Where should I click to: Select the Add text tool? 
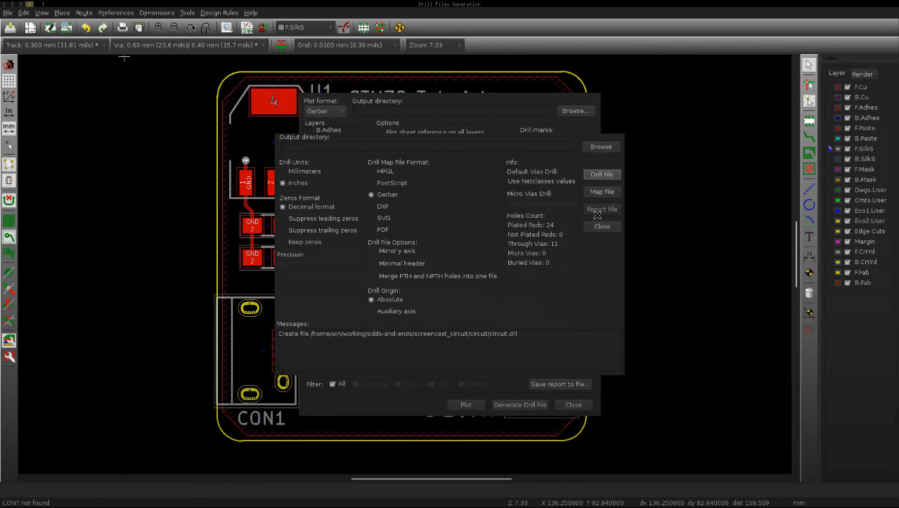point(809,237)
